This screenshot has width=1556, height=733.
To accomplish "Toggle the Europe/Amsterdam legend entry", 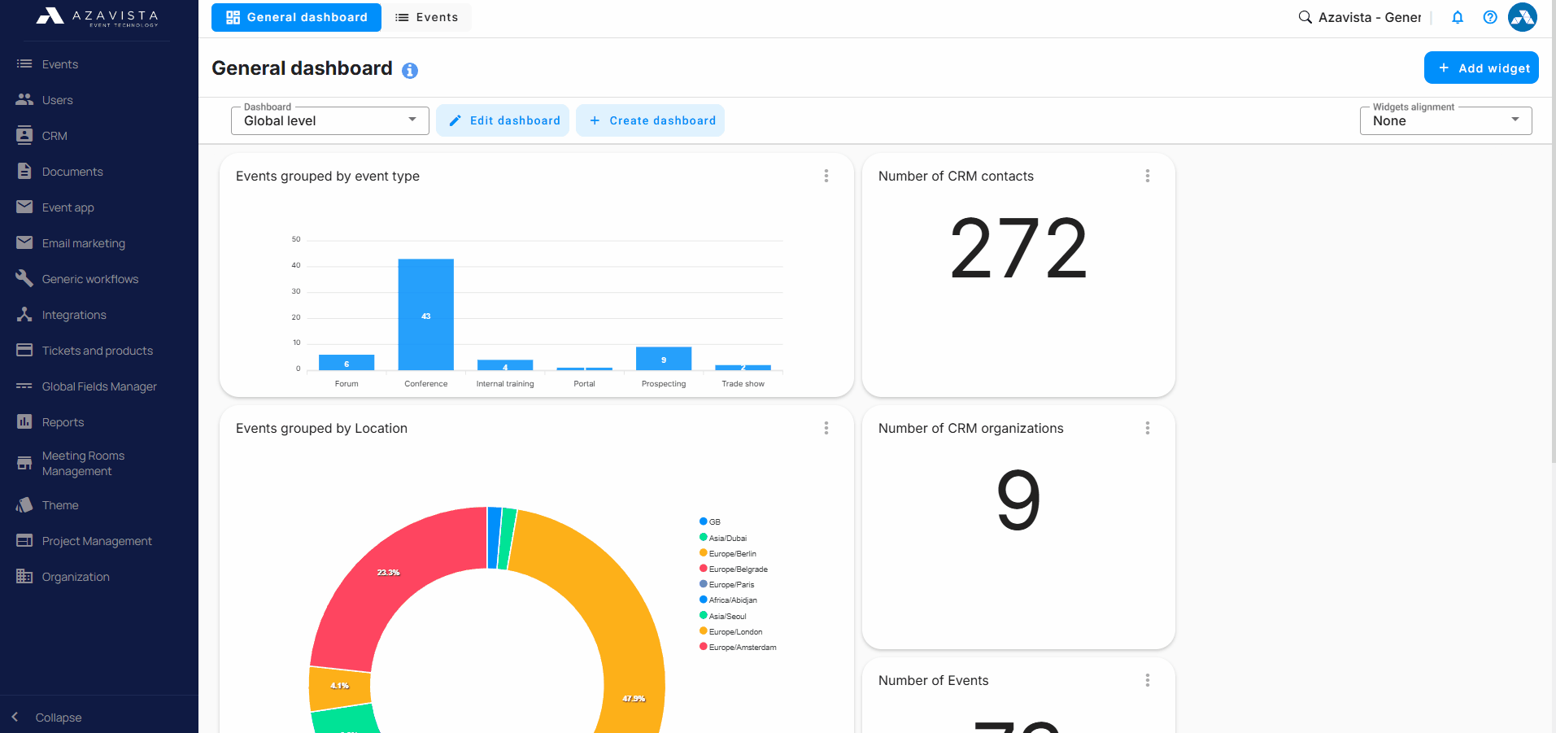I will [x=738, y=647].
